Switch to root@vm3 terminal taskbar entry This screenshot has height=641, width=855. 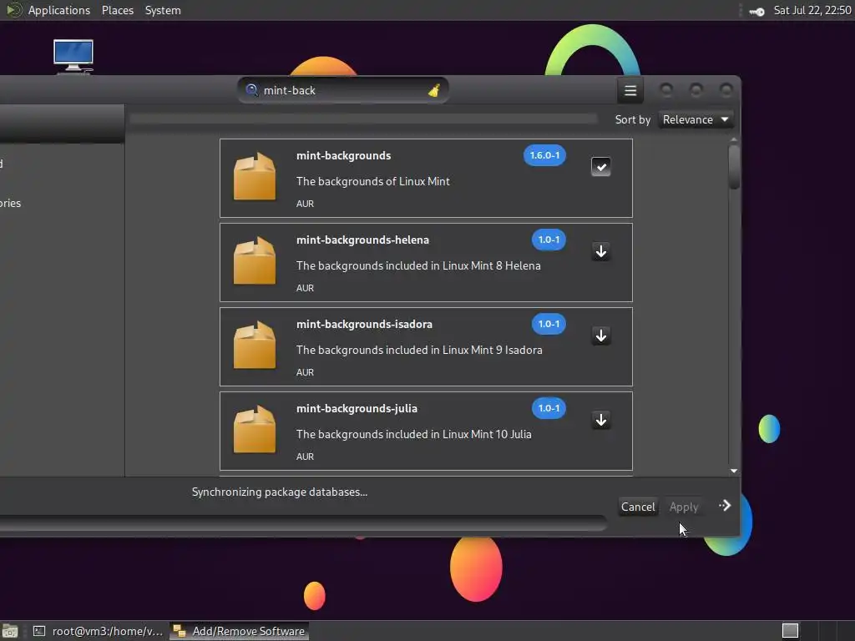pos(99,631)
